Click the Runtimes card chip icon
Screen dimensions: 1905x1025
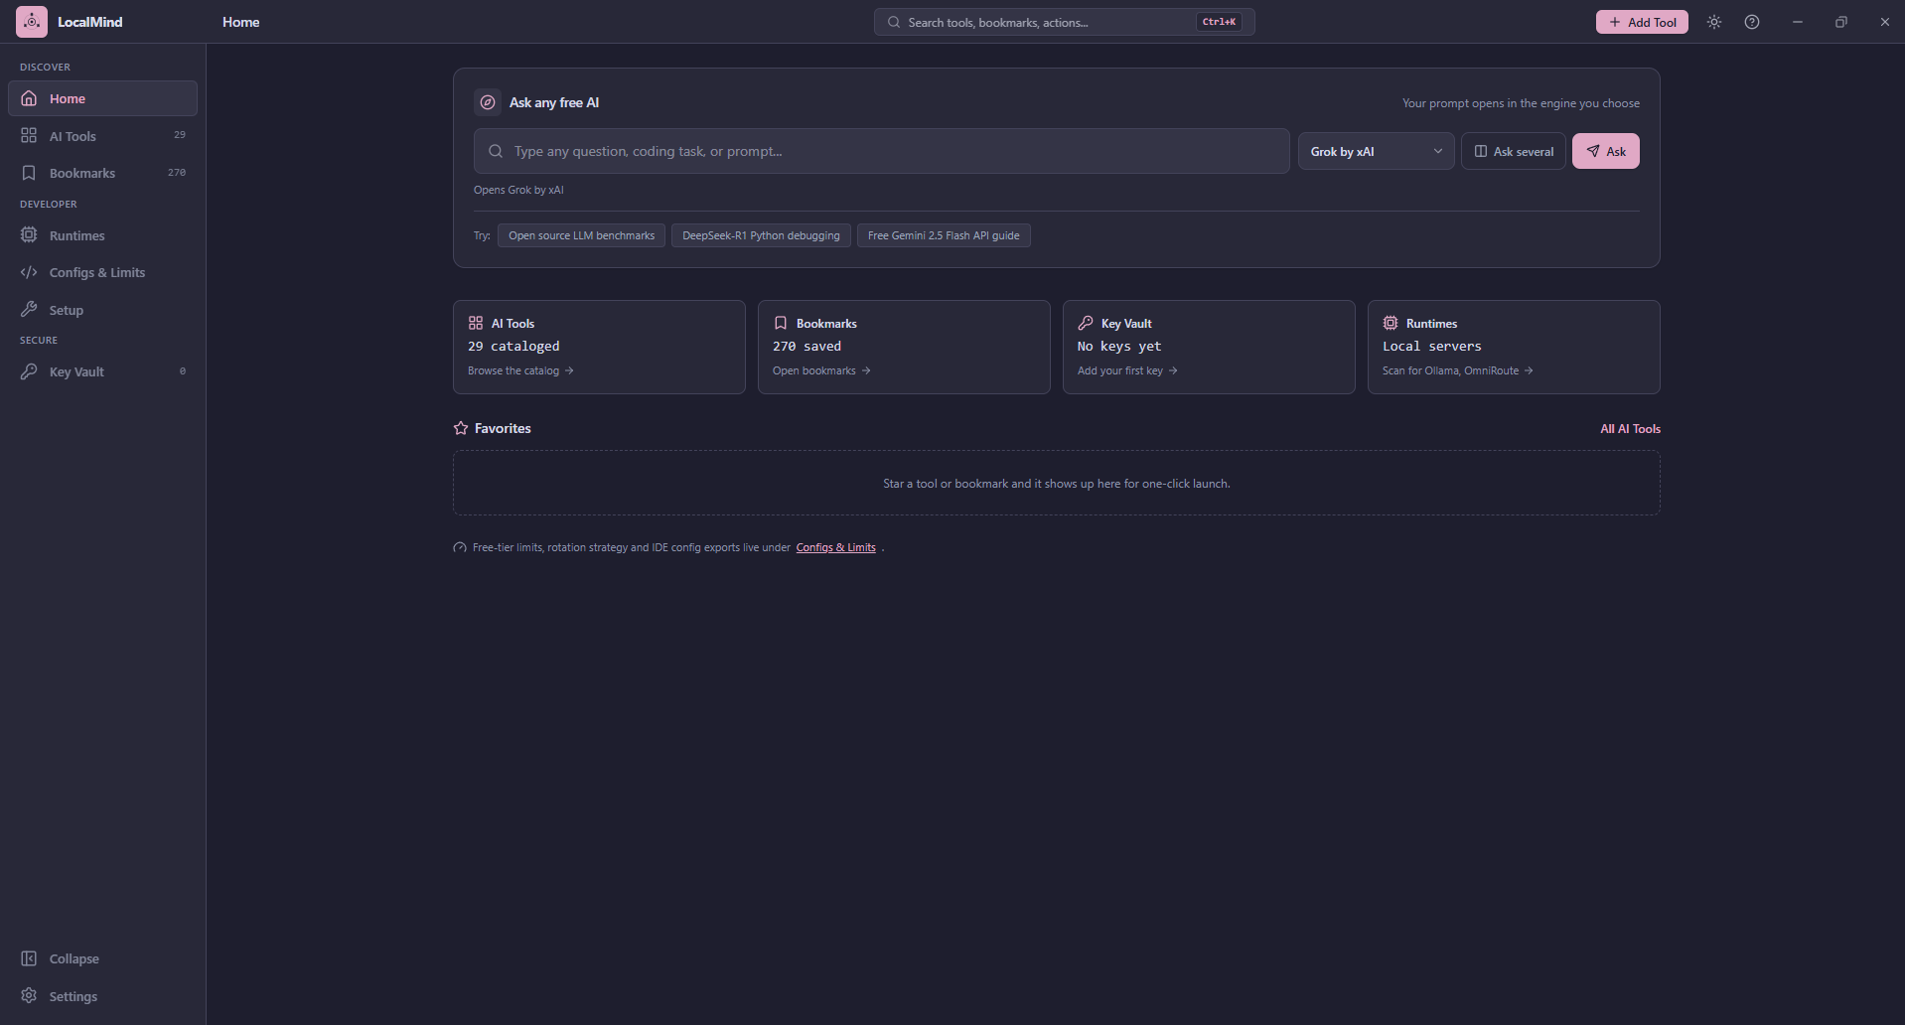tap(1391, 323)
